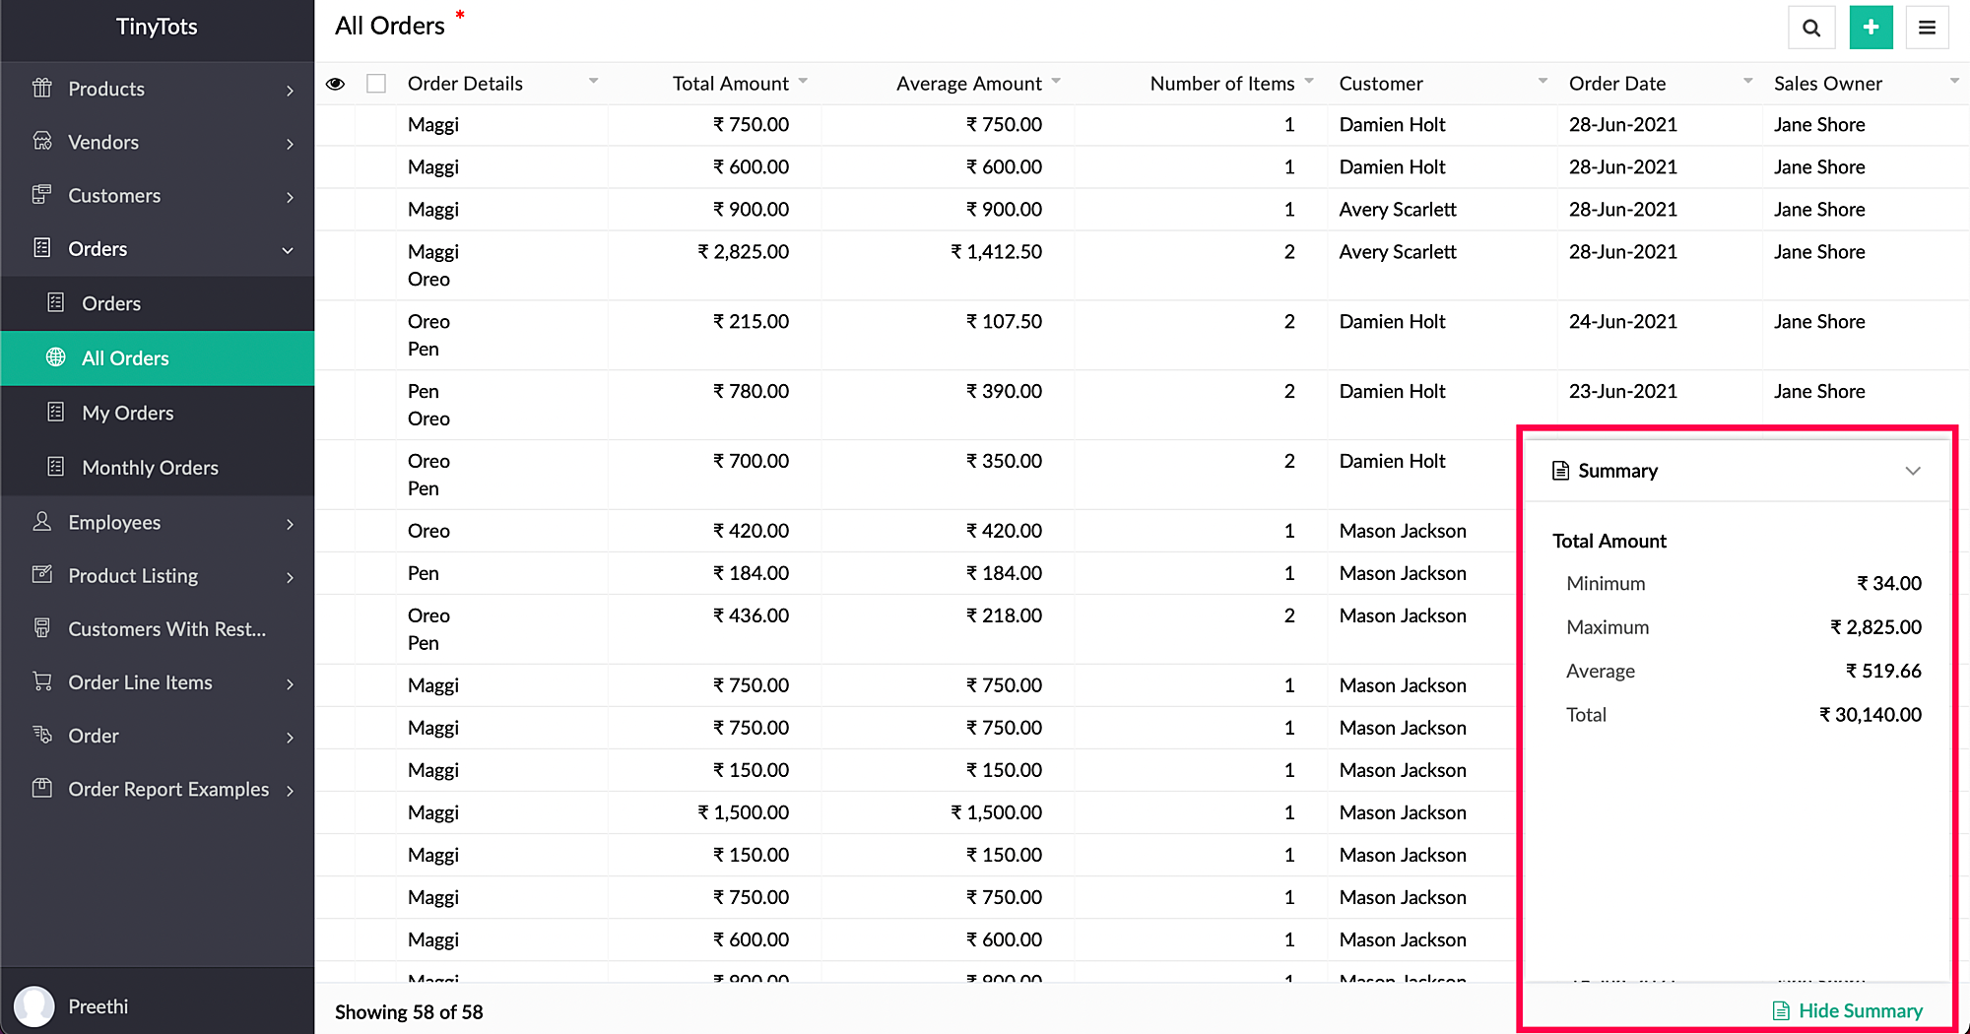Click the Vendors sidebar icon

(41, 142)
